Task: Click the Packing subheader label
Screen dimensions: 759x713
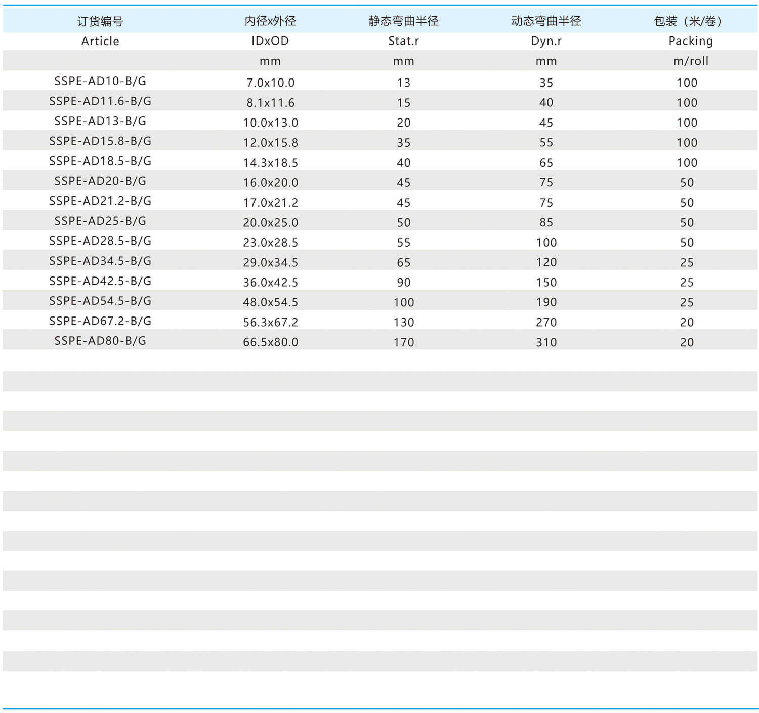Action: [690, 41]
